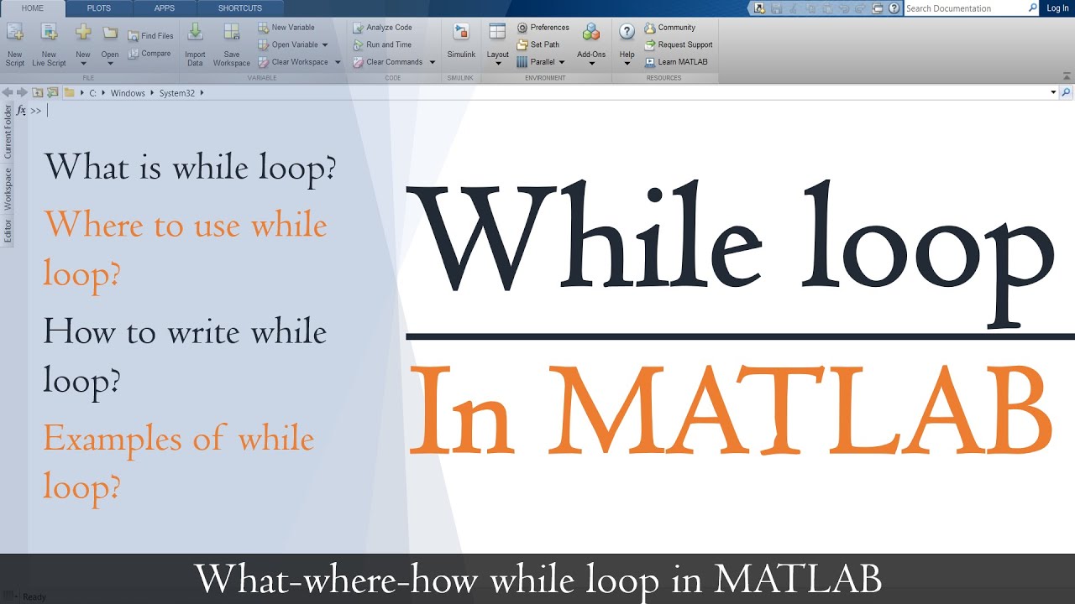Click Clear Commands button

[388, 62]
